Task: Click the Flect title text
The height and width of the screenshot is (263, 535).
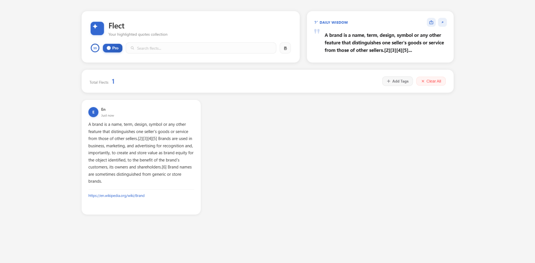Action: coord(116,26)
